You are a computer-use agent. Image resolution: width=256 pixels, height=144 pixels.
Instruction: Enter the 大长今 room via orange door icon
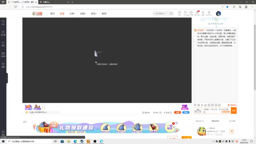coord(231,131)
